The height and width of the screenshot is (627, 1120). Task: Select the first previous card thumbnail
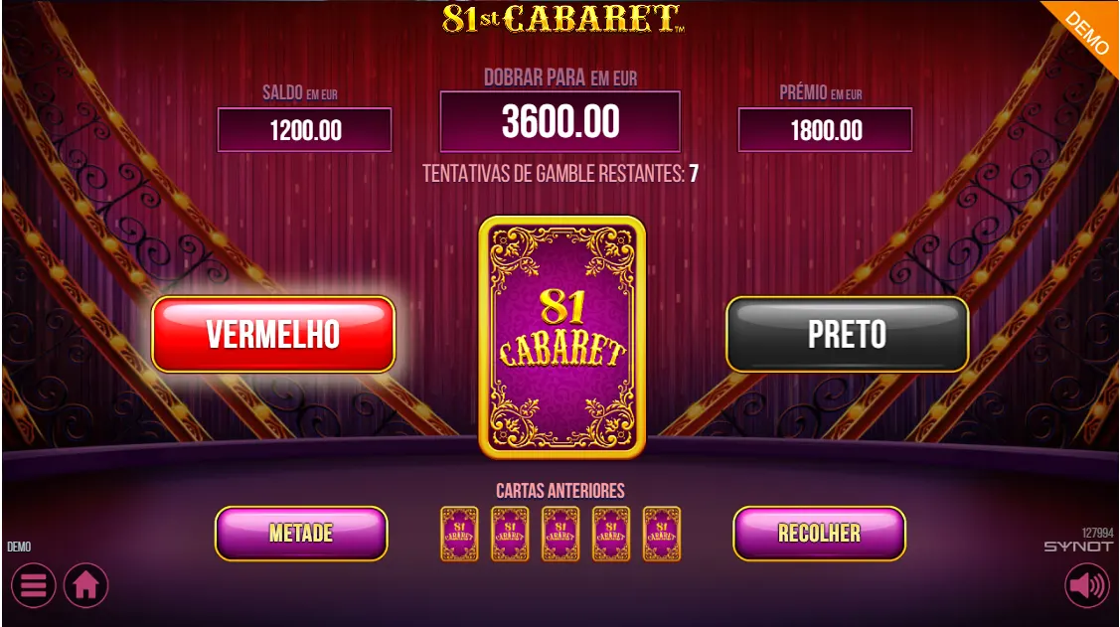coord(459,534)
